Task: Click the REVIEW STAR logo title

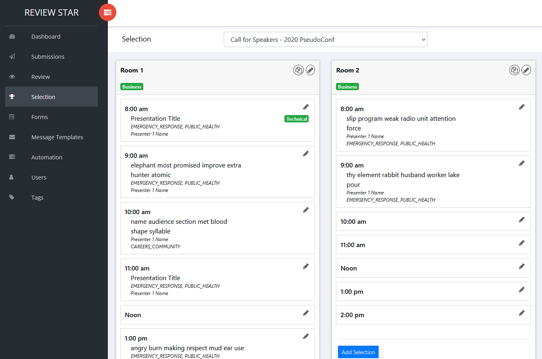Action: click(52, 12)
